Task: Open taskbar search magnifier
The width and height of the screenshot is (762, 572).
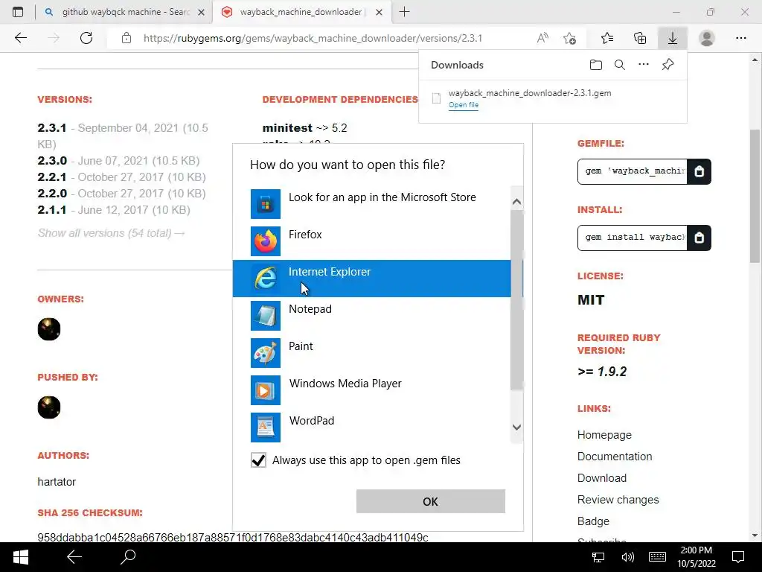Action: tap(128, 557)
